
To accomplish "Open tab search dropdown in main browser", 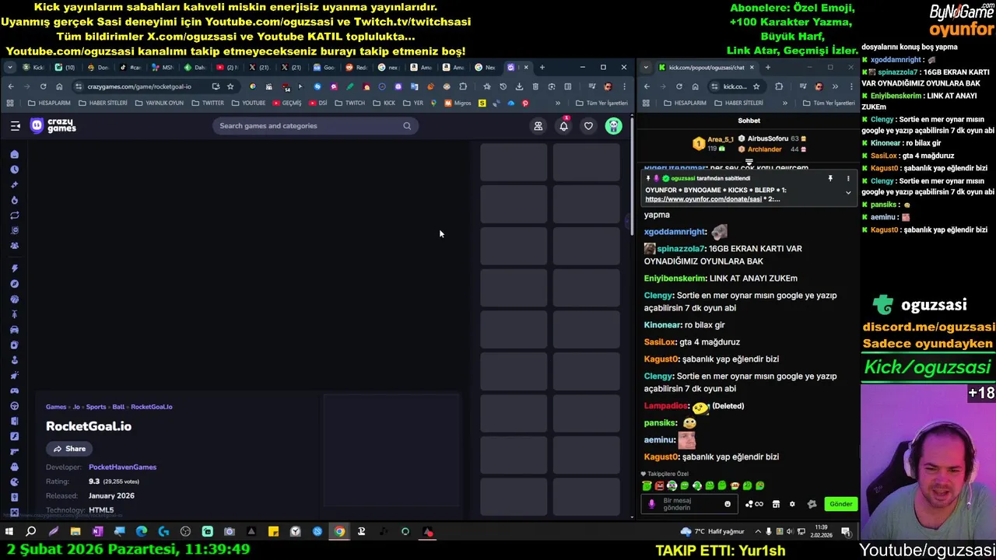I will (9, 67).
